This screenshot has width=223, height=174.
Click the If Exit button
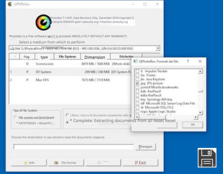(140, 163)
